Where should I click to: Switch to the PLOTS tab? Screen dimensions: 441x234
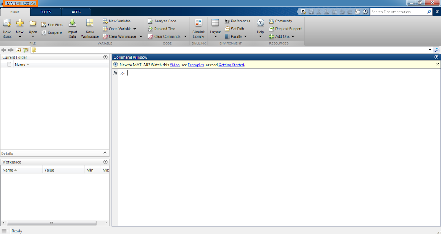coord(46,12)
